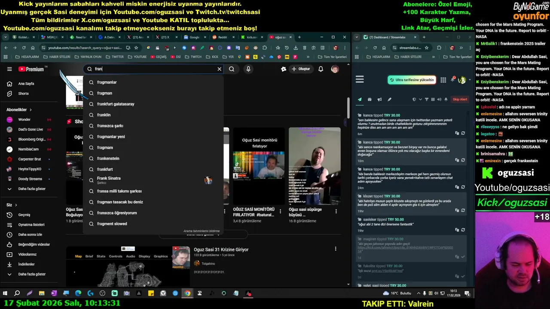Open Streamlabs notification bell with badge
Viewport: 550px width, 309px height.
click(x=452, y=80)
